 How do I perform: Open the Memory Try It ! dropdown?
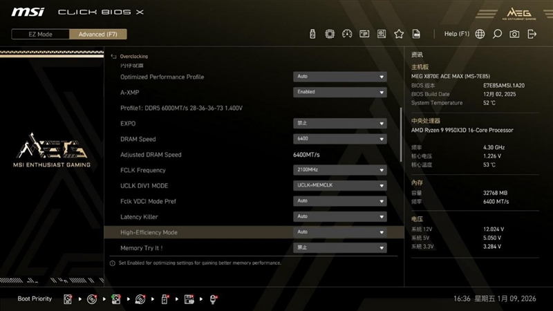[x=340, y=247]
